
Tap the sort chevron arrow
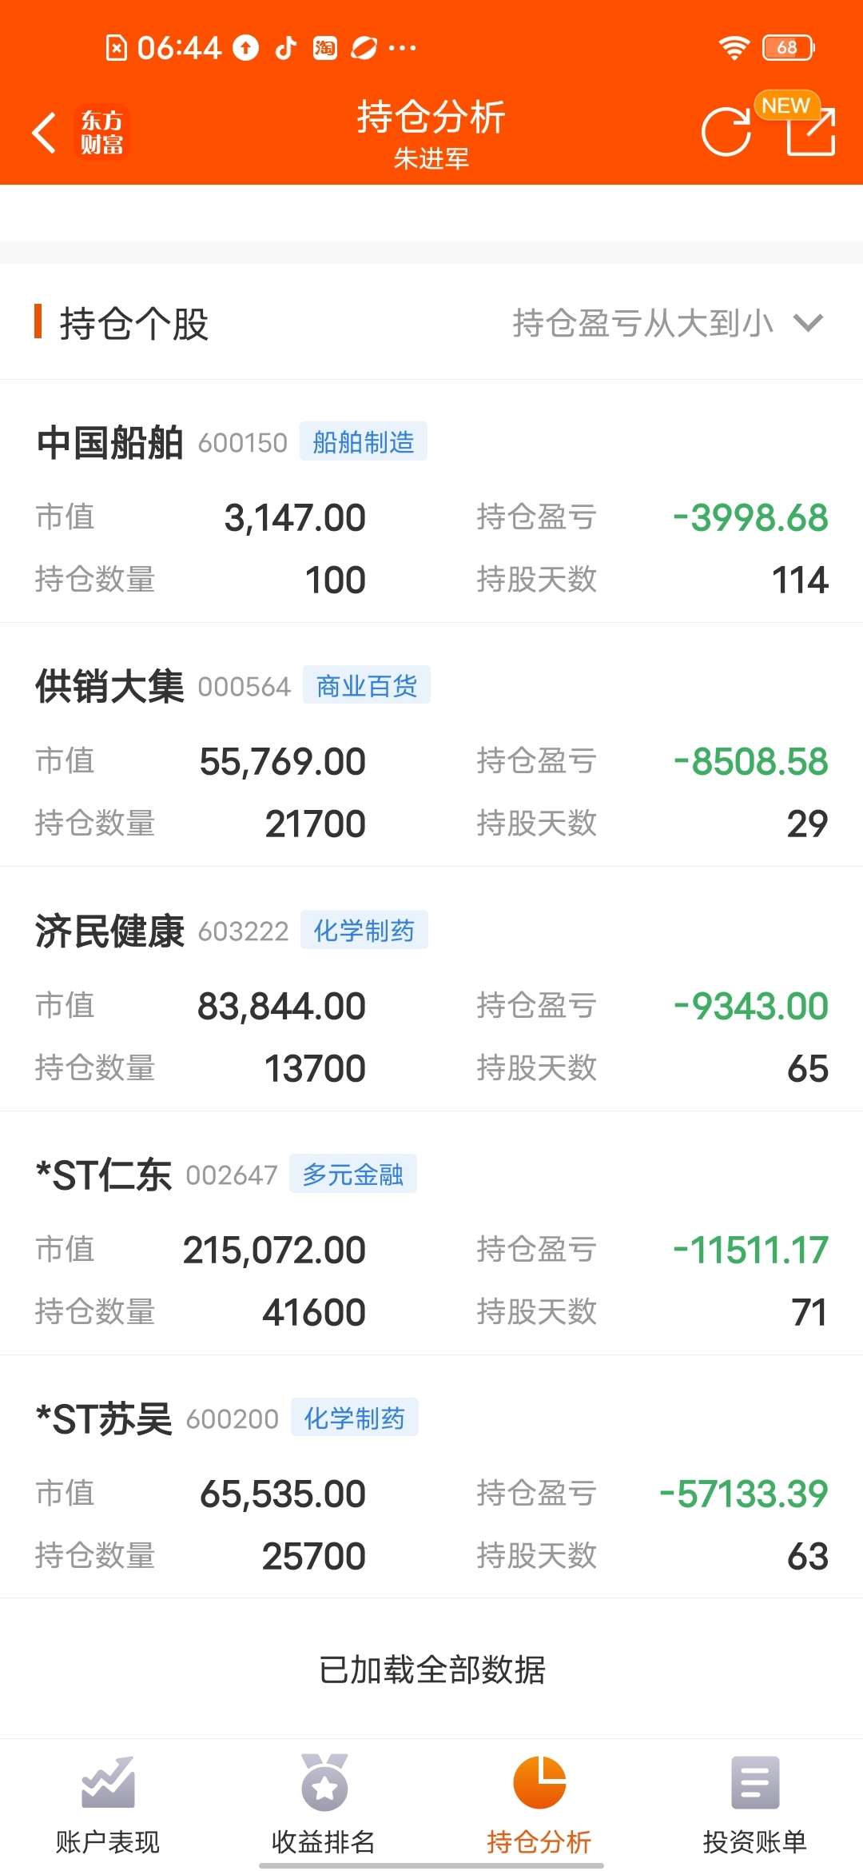click(808, 323)
